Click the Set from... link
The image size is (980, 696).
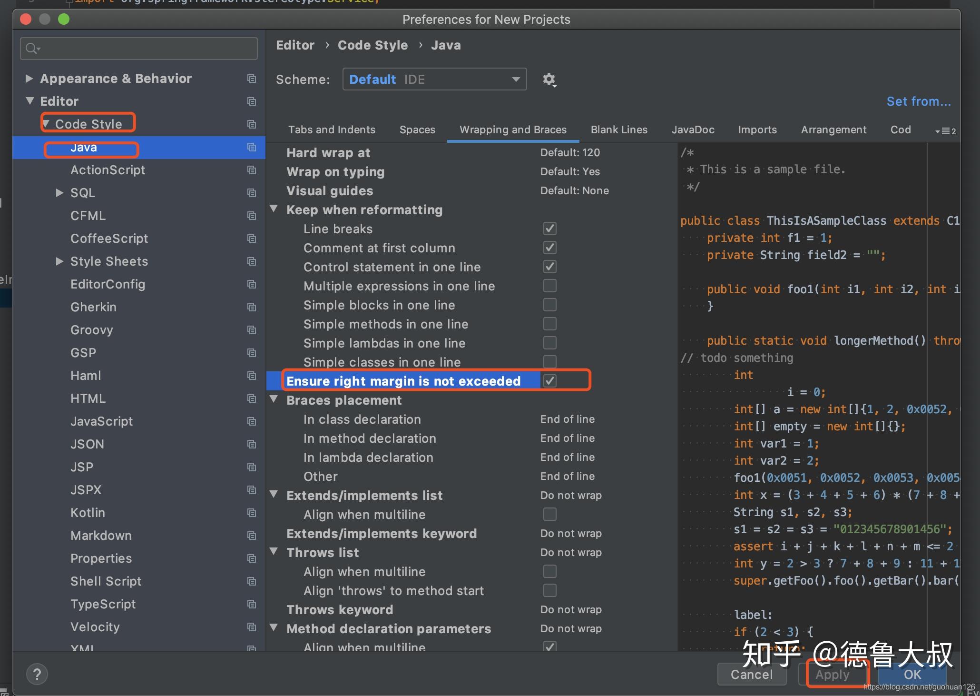918,101
